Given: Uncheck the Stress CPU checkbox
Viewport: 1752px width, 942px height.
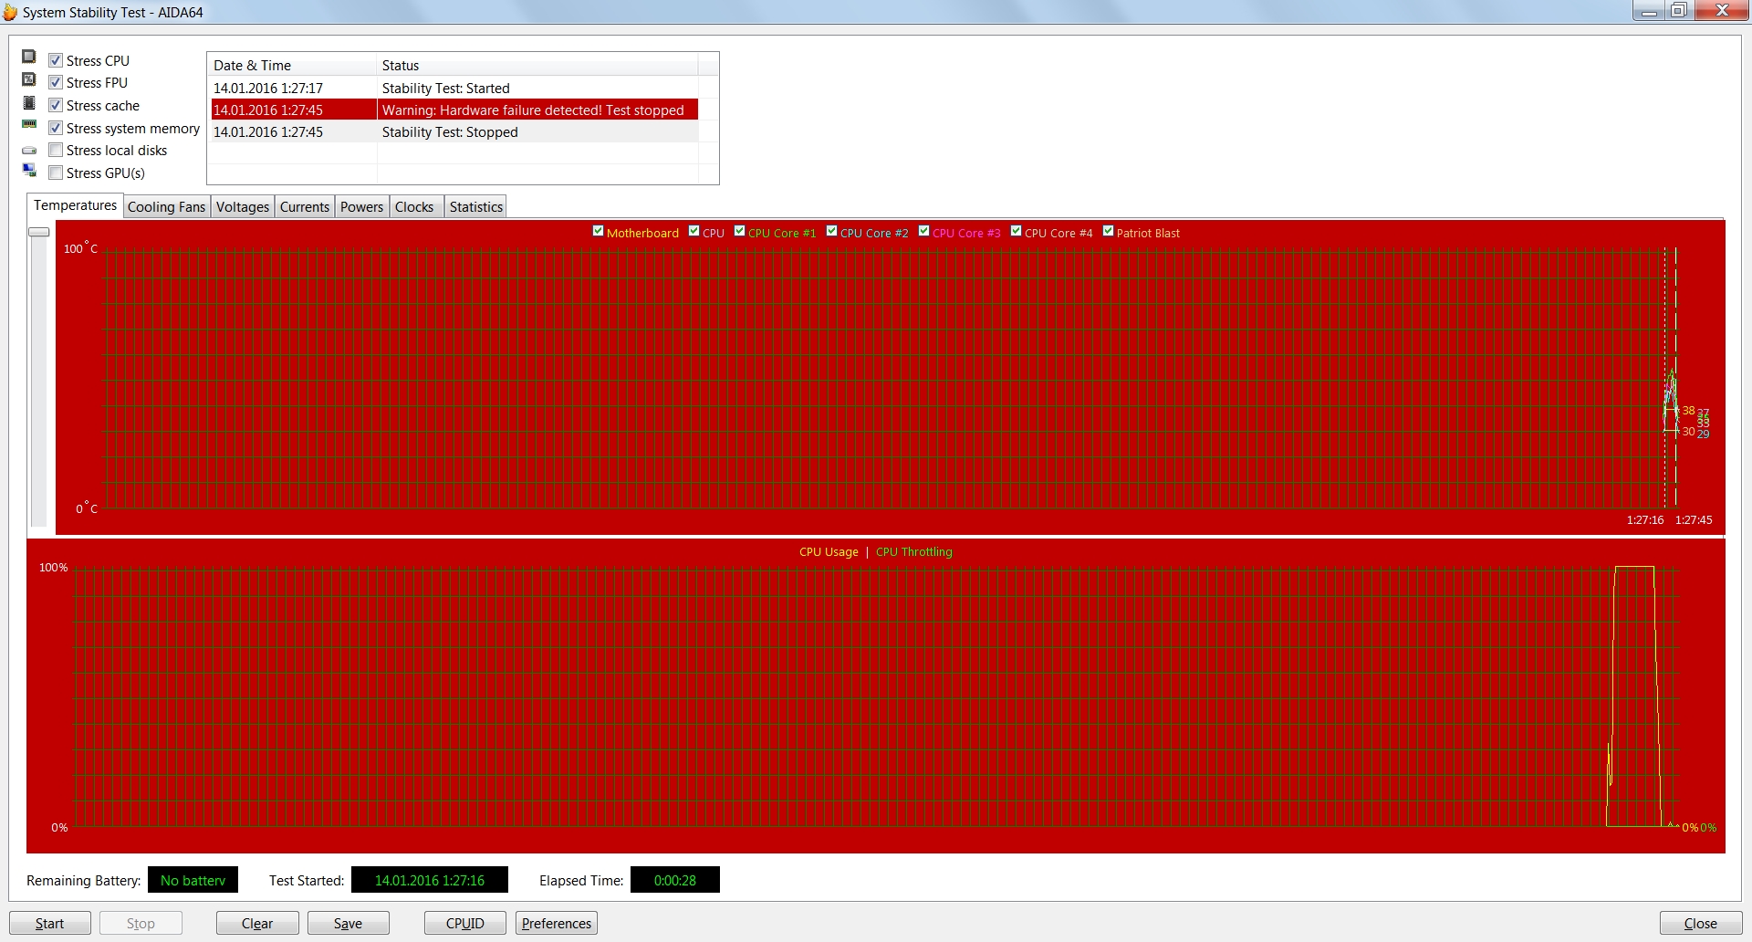Looking at the screenshot, I should tap(56, 60).
